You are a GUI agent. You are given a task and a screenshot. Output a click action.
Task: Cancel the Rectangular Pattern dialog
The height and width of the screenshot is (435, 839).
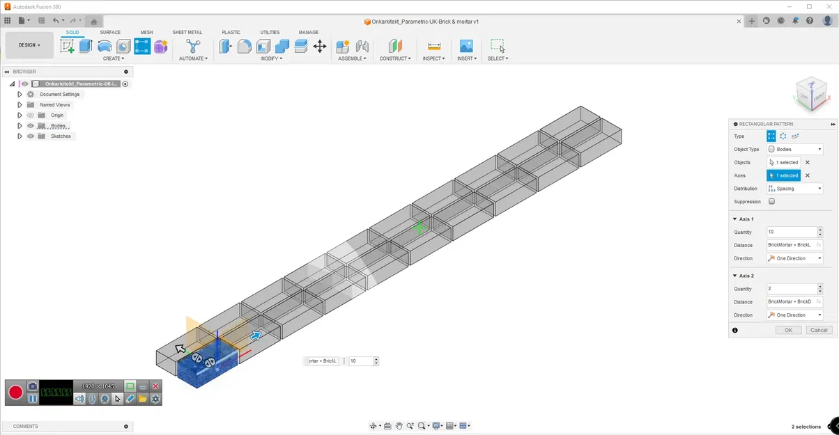coord(818,330)
